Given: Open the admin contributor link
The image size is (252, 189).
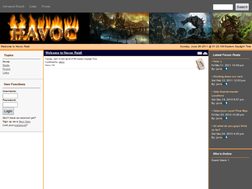Looking at the screenshot, I should click(62, 62).
